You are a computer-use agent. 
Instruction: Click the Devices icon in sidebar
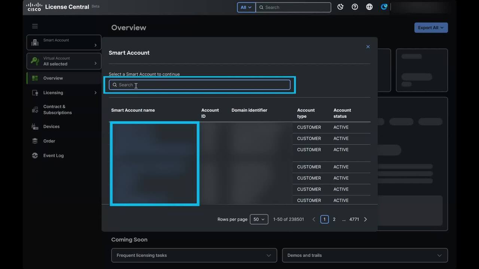point(35,127)
